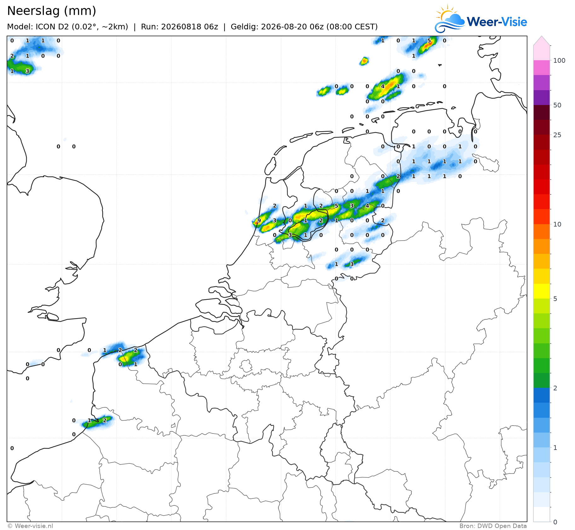Click the 25 tick label on the colorbar
The width and height of the screenshot is (575, 530).
click(557, 135)
